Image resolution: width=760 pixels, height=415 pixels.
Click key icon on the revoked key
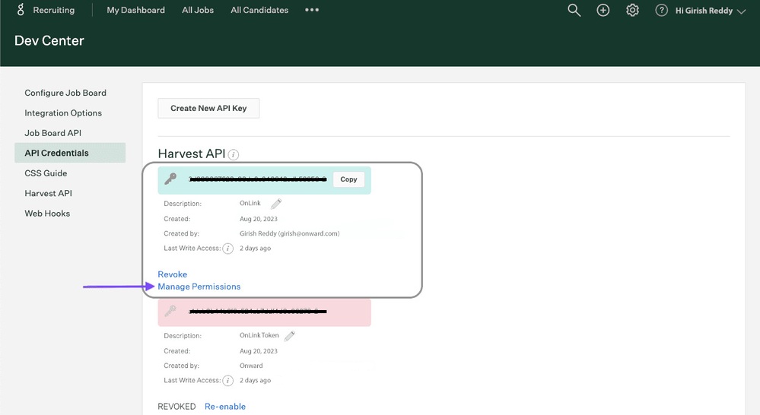(170, 312)
